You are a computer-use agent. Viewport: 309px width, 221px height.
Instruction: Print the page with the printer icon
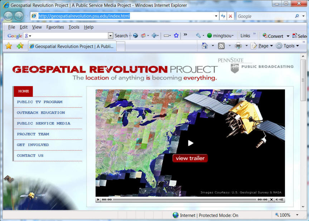238,46
